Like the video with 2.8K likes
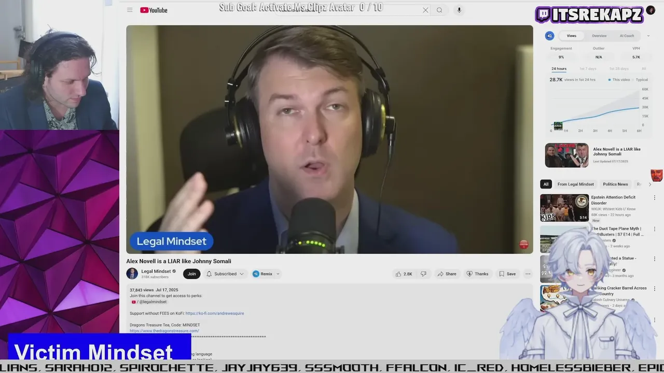 pyautogui.click(x=404, y=274)
